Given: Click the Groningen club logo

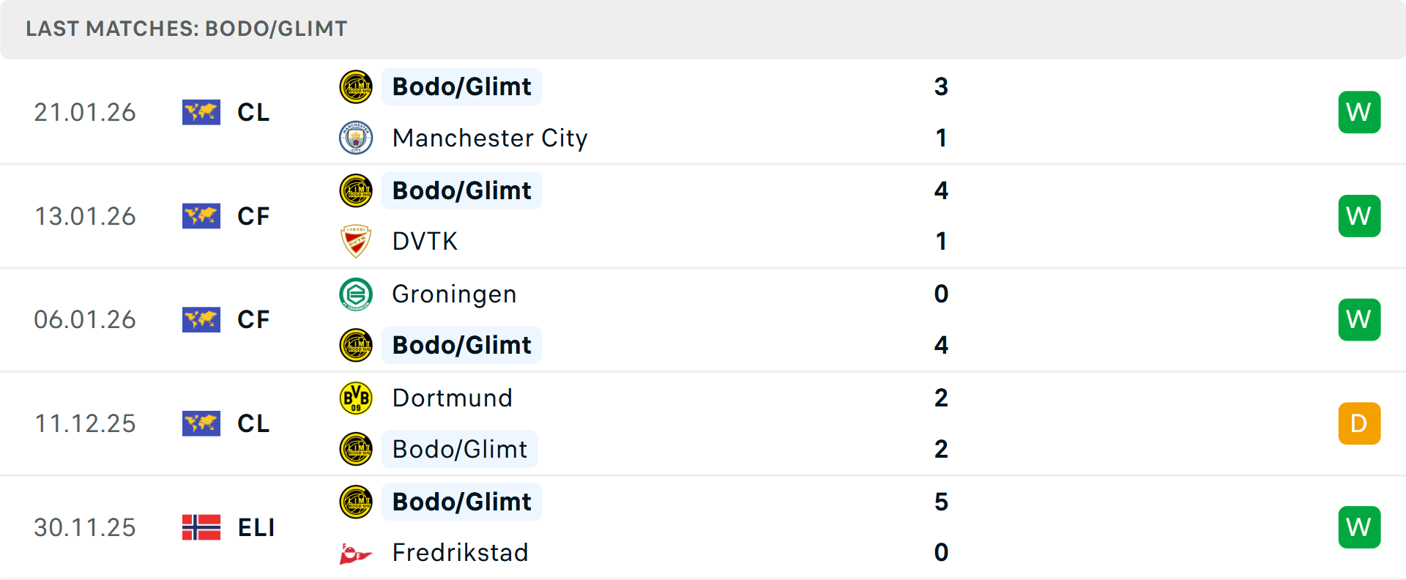Looking at the screenshot, I should [x=356, y=294].
